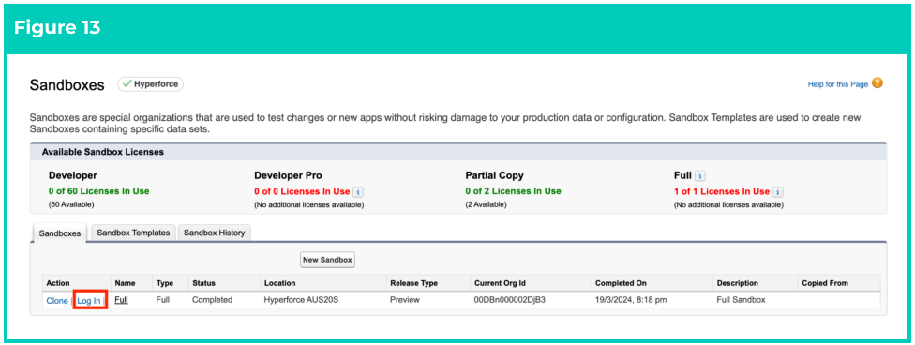915x345 pixels.
Task: Switch to the Sandbox Templates tab
Action: click(x=133, y=232)
